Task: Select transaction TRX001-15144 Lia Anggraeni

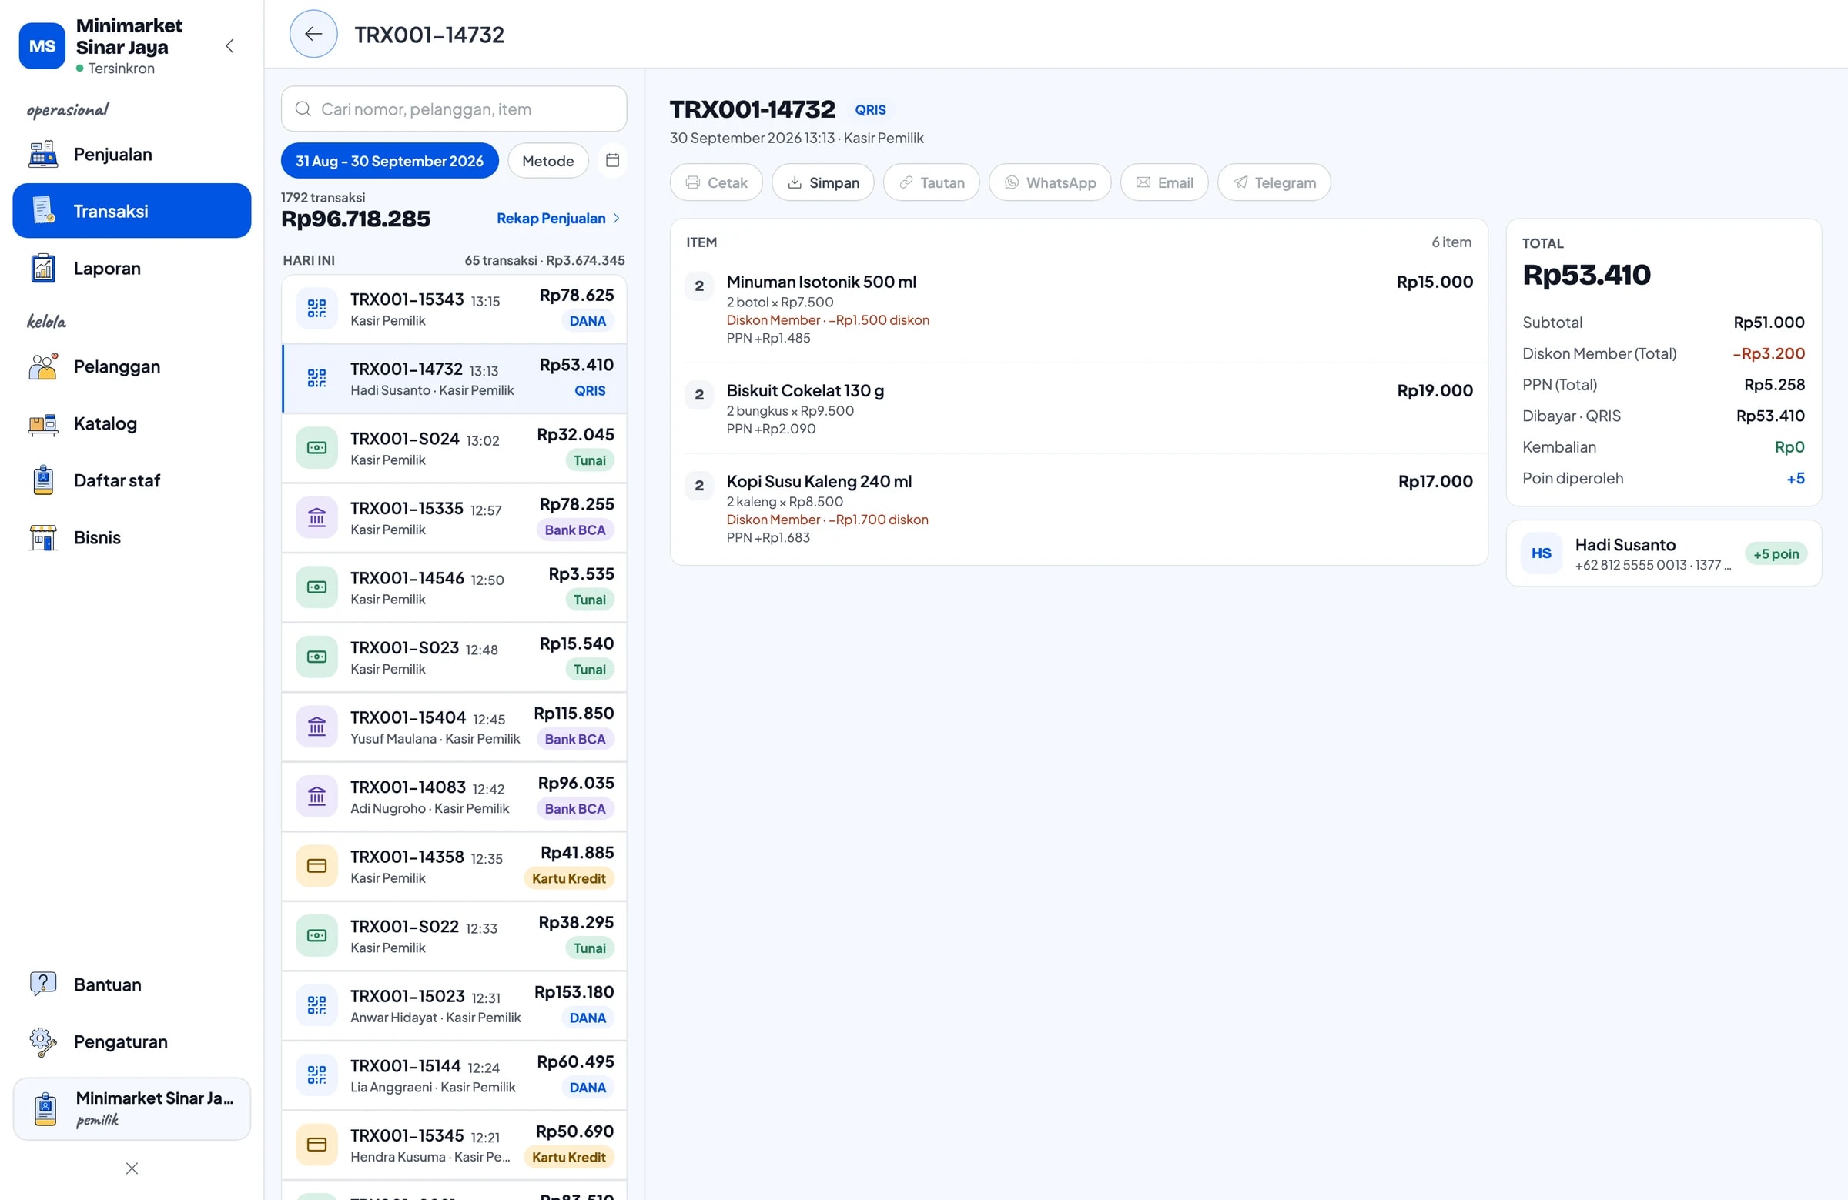Action: [x=454, y=1076]
